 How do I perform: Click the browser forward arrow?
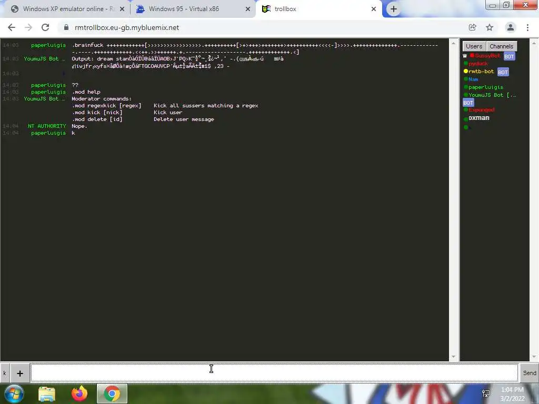(28, 27)
